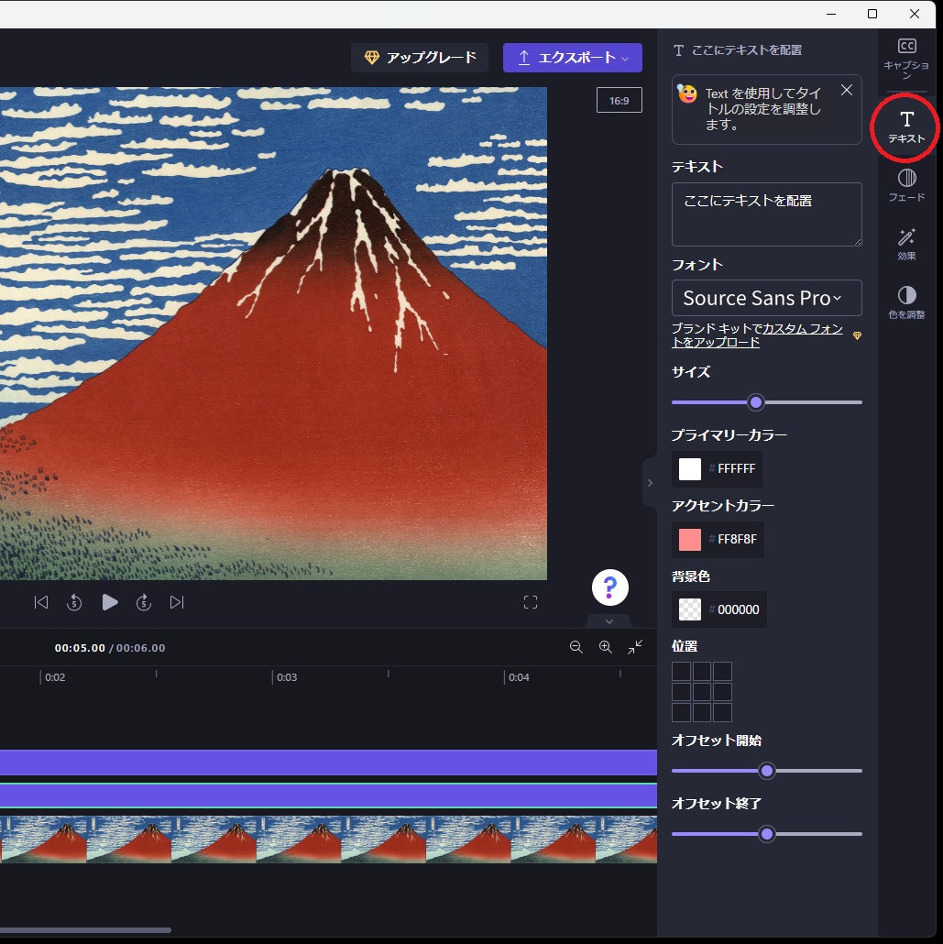Collapse the property panel with side chevron
This screenshot has width=943, height=944.
click(x=650, y=483)
